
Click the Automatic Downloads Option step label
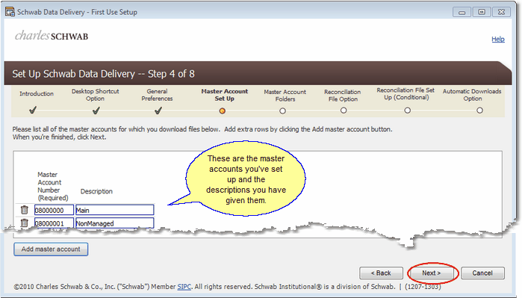(472, 95)
